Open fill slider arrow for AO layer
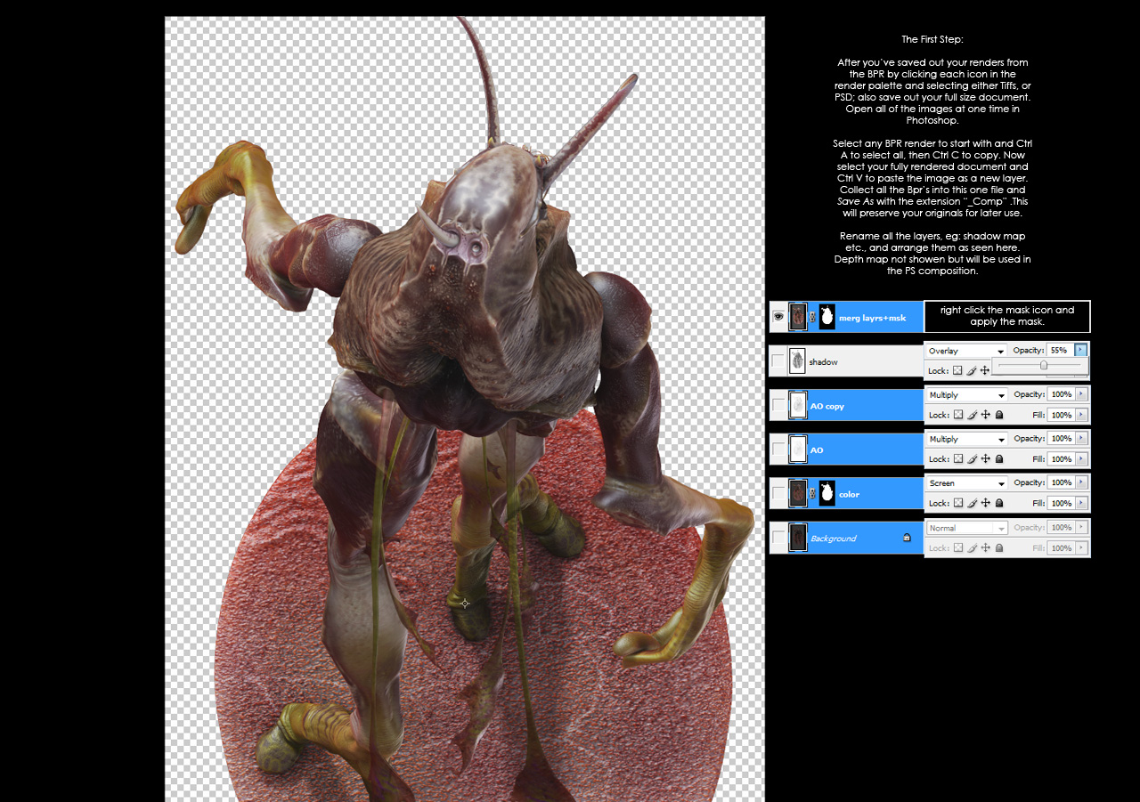1140x802 pixels. [x=1081, y=459]
